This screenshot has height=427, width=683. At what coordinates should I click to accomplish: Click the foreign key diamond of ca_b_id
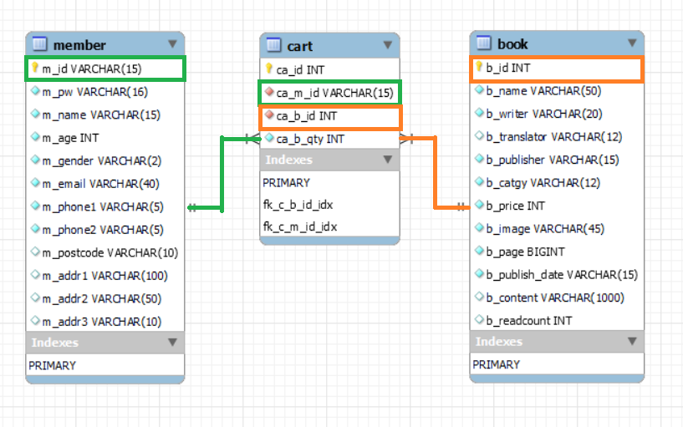270,115
